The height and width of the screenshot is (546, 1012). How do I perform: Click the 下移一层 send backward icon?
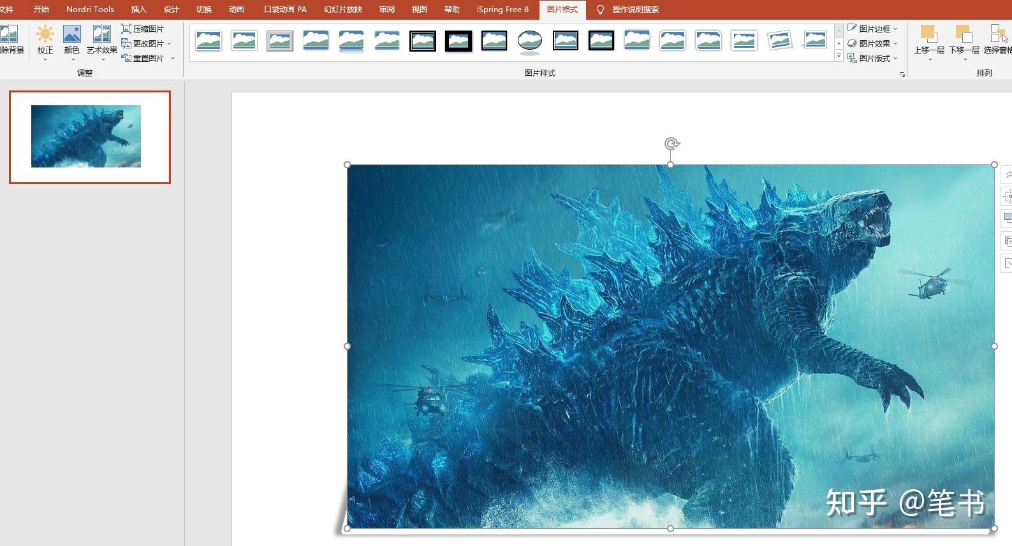tap(964, 34)
